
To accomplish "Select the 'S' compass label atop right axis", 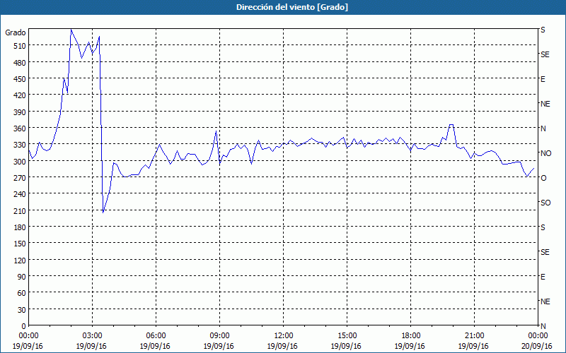I will (543, 30).
